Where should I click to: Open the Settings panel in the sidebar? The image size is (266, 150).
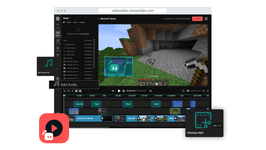coord(58,26)
